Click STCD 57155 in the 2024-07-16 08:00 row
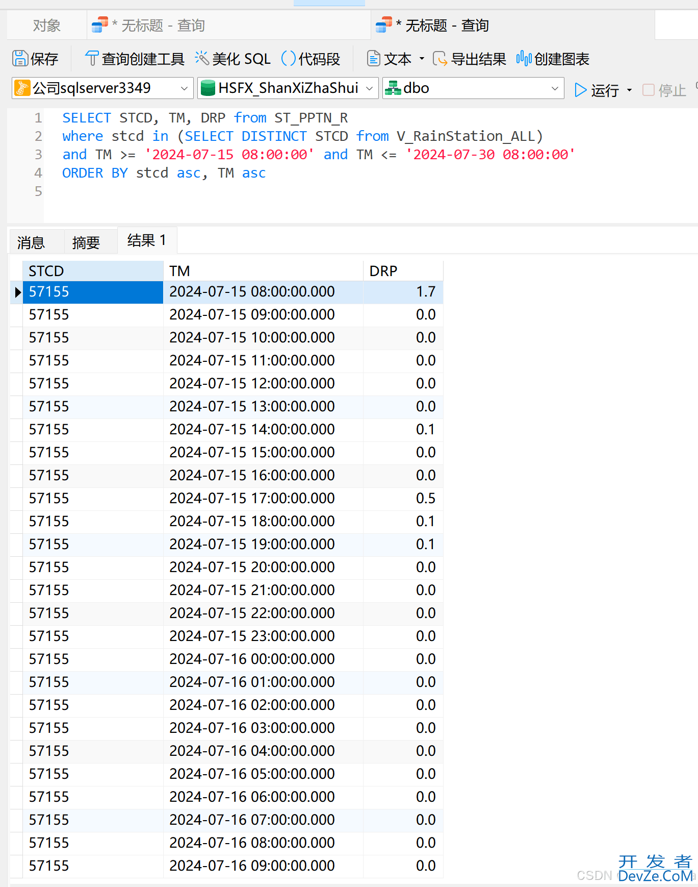The height and width of the screenshot is (887, 698). click(93, 843)
